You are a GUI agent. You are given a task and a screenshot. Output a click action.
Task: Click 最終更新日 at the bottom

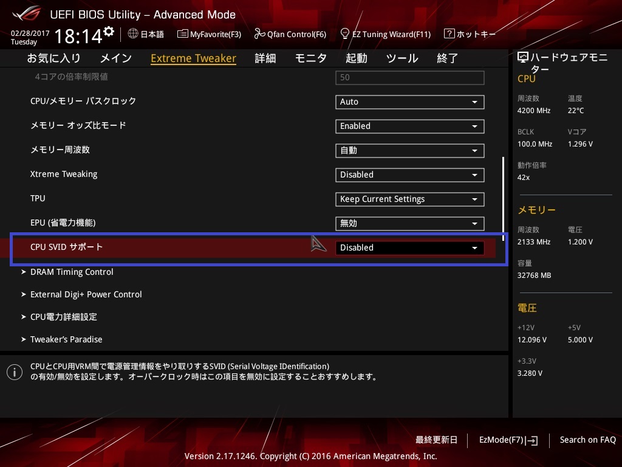pyautogui.click(x=436, y=440)
